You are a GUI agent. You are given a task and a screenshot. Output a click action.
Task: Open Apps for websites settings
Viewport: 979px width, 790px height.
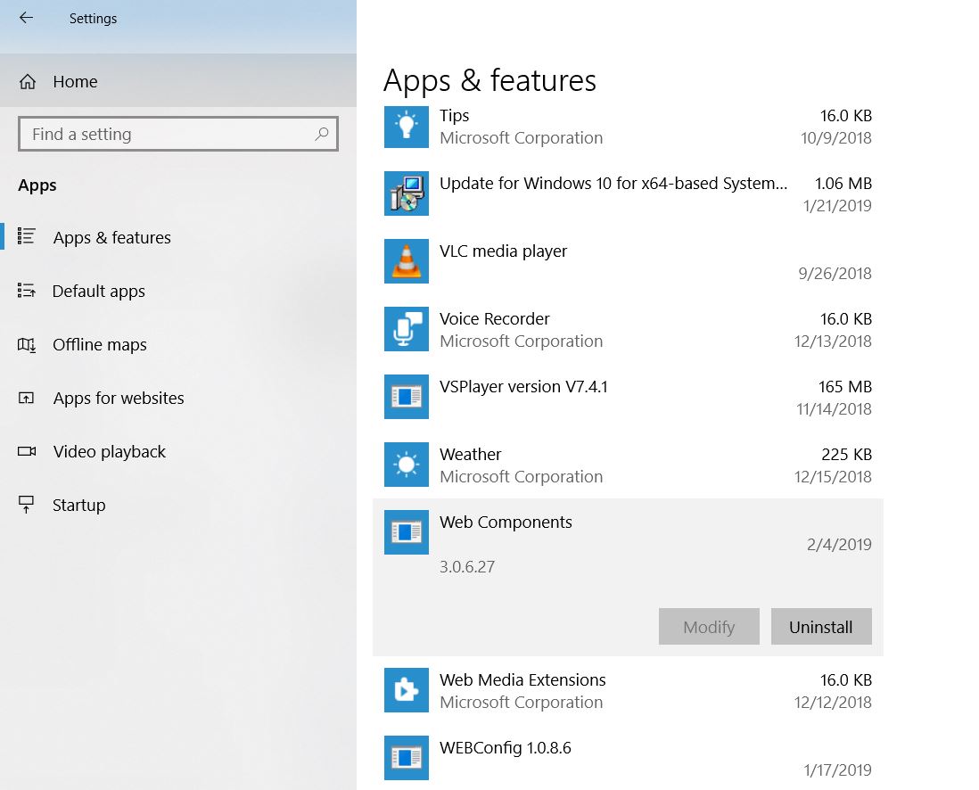pos(178,398)
